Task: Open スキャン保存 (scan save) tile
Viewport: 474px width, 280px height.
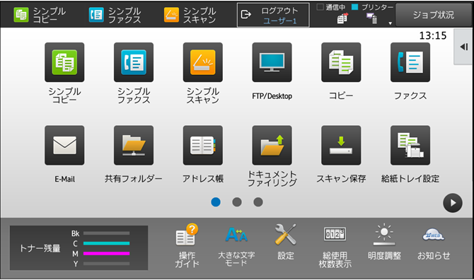Action: pyautogui.click(x=341, y=145)
